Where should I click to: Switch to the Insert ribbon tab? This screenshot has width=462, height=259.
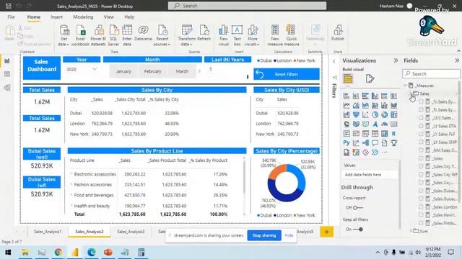tap(56, 17)
